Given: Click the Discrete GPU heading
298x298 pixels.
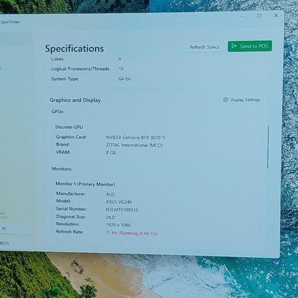Looking at the screenshot, I should (x=69, y=127).
